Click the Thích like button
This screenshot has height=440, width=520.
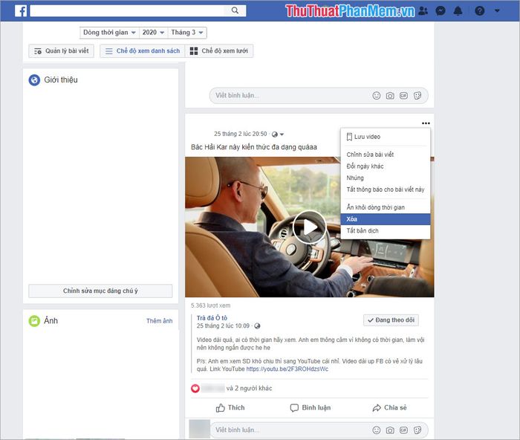230,408
